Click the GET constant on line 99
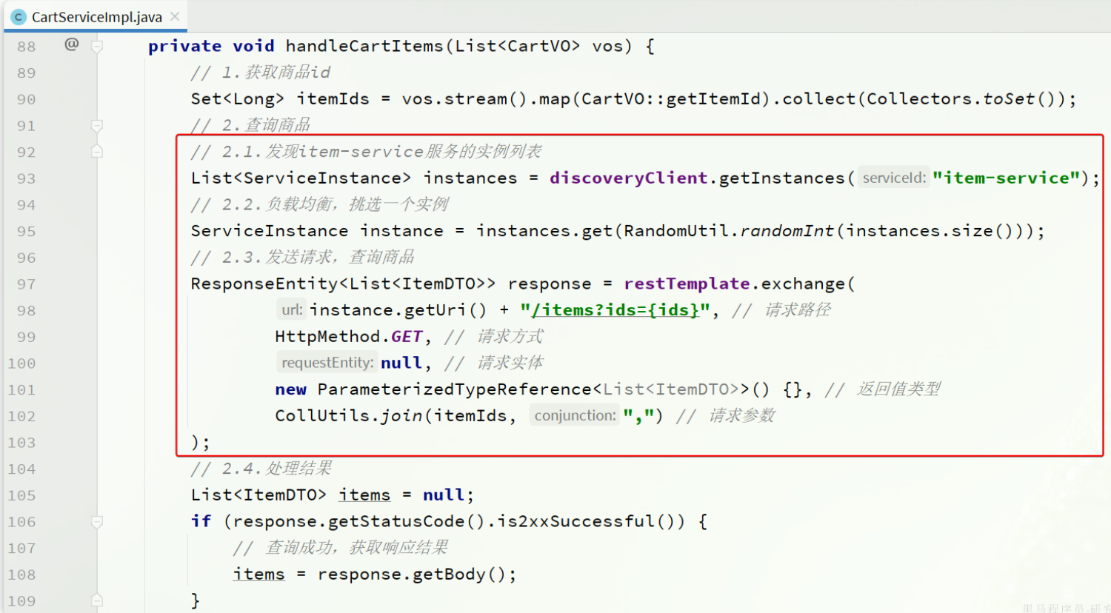This screenshot has width=1111, height=613. [x=407, y=337]
